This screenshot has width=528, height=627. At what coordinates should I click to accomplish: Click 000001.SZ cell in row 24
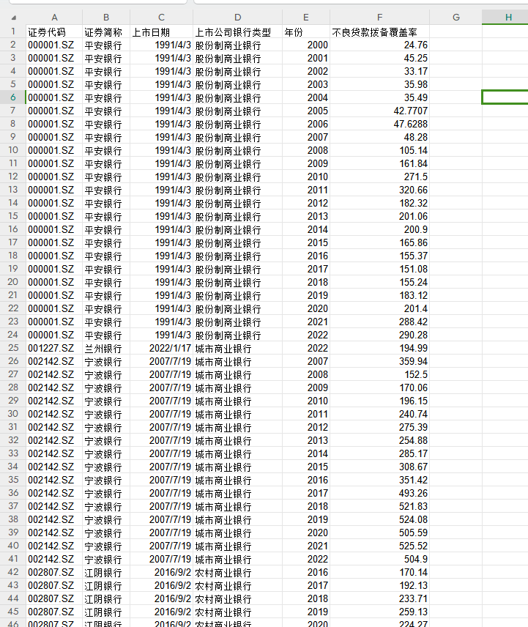(54, 335)
